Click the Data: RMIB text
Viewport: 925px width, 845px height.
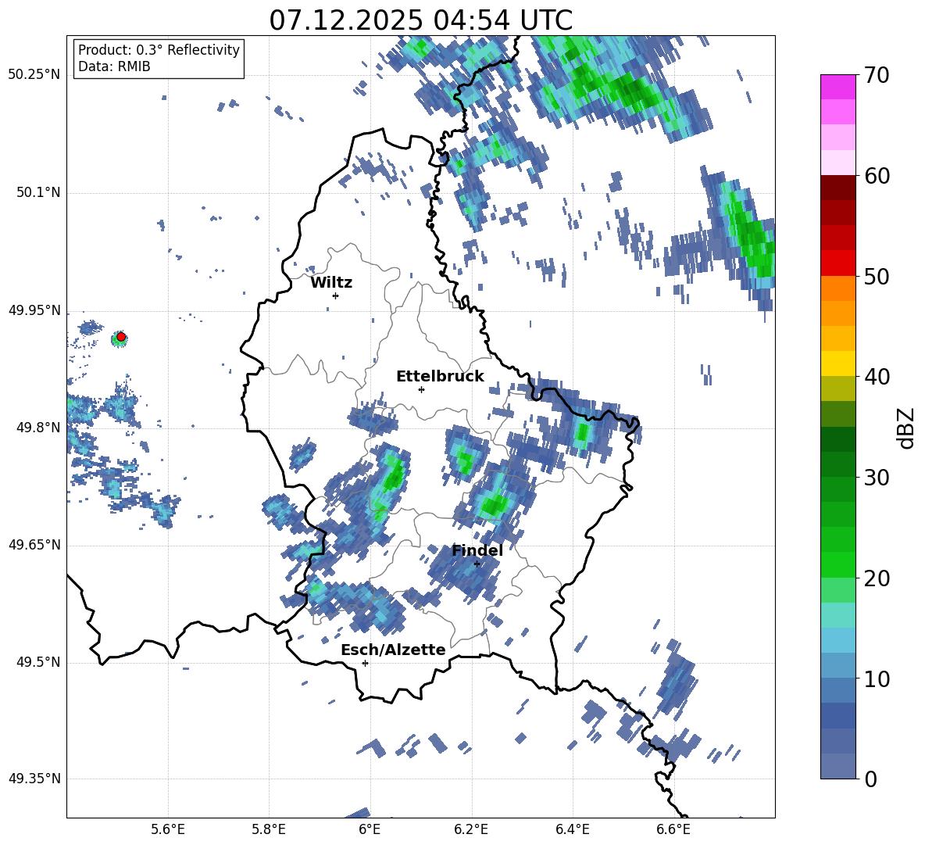[x=114, y=66]
